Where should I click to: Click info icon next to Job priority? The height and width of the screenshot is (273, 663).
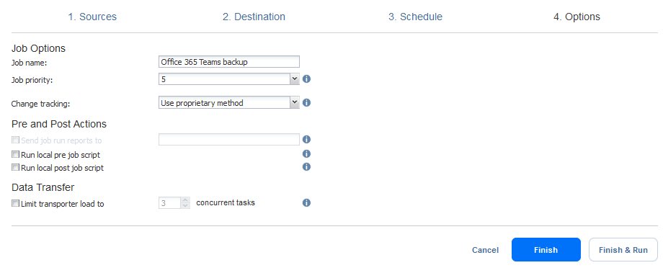pyautogui.click(x=306, y=79)
